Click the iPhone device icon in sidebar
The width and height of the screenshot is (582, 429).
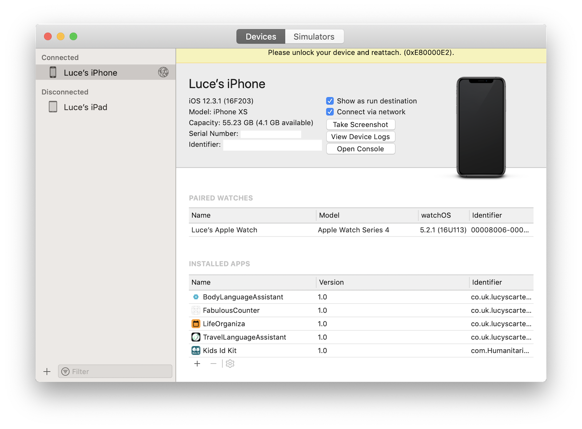[x=53, y=72]
